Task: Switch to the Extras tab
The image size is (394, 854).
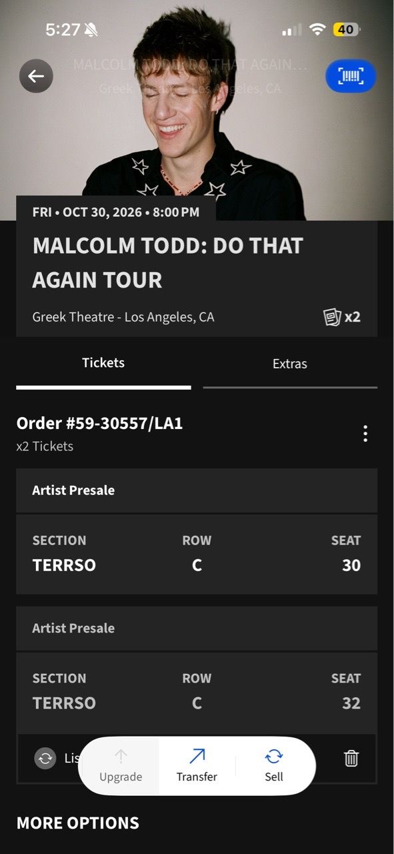Action: point(290,364)
